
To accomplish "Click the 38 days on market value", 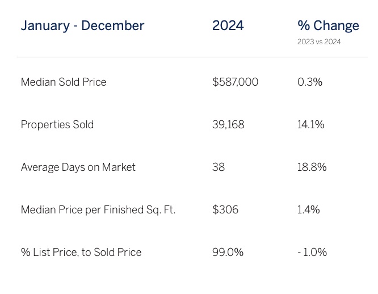I will coord(219,167).
